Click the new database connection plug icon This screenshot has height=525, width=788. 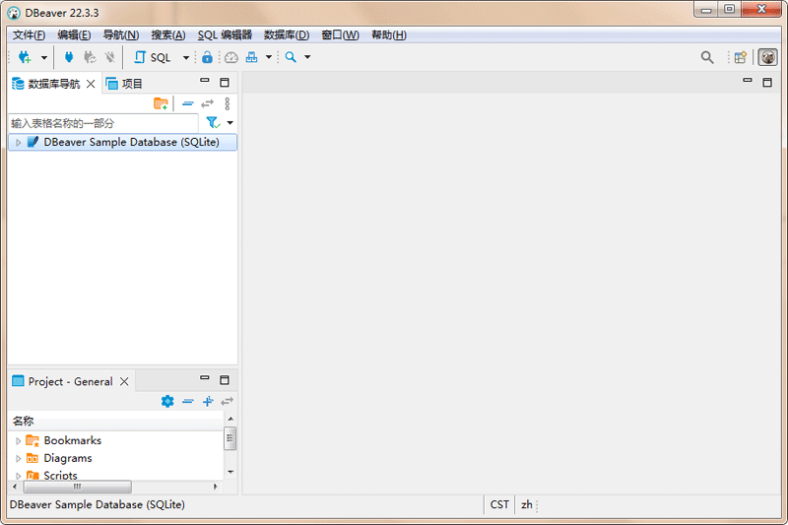click(25, 57)
